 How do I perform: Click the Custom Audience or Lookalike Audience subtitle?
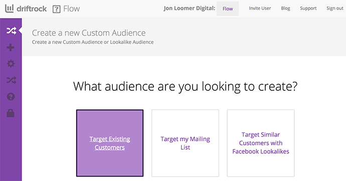93,42
